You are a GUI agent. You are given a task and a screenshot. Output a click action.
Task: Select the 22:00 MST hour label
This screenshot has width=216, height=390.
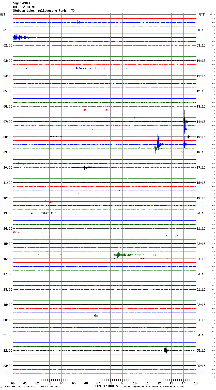[8, 351]
